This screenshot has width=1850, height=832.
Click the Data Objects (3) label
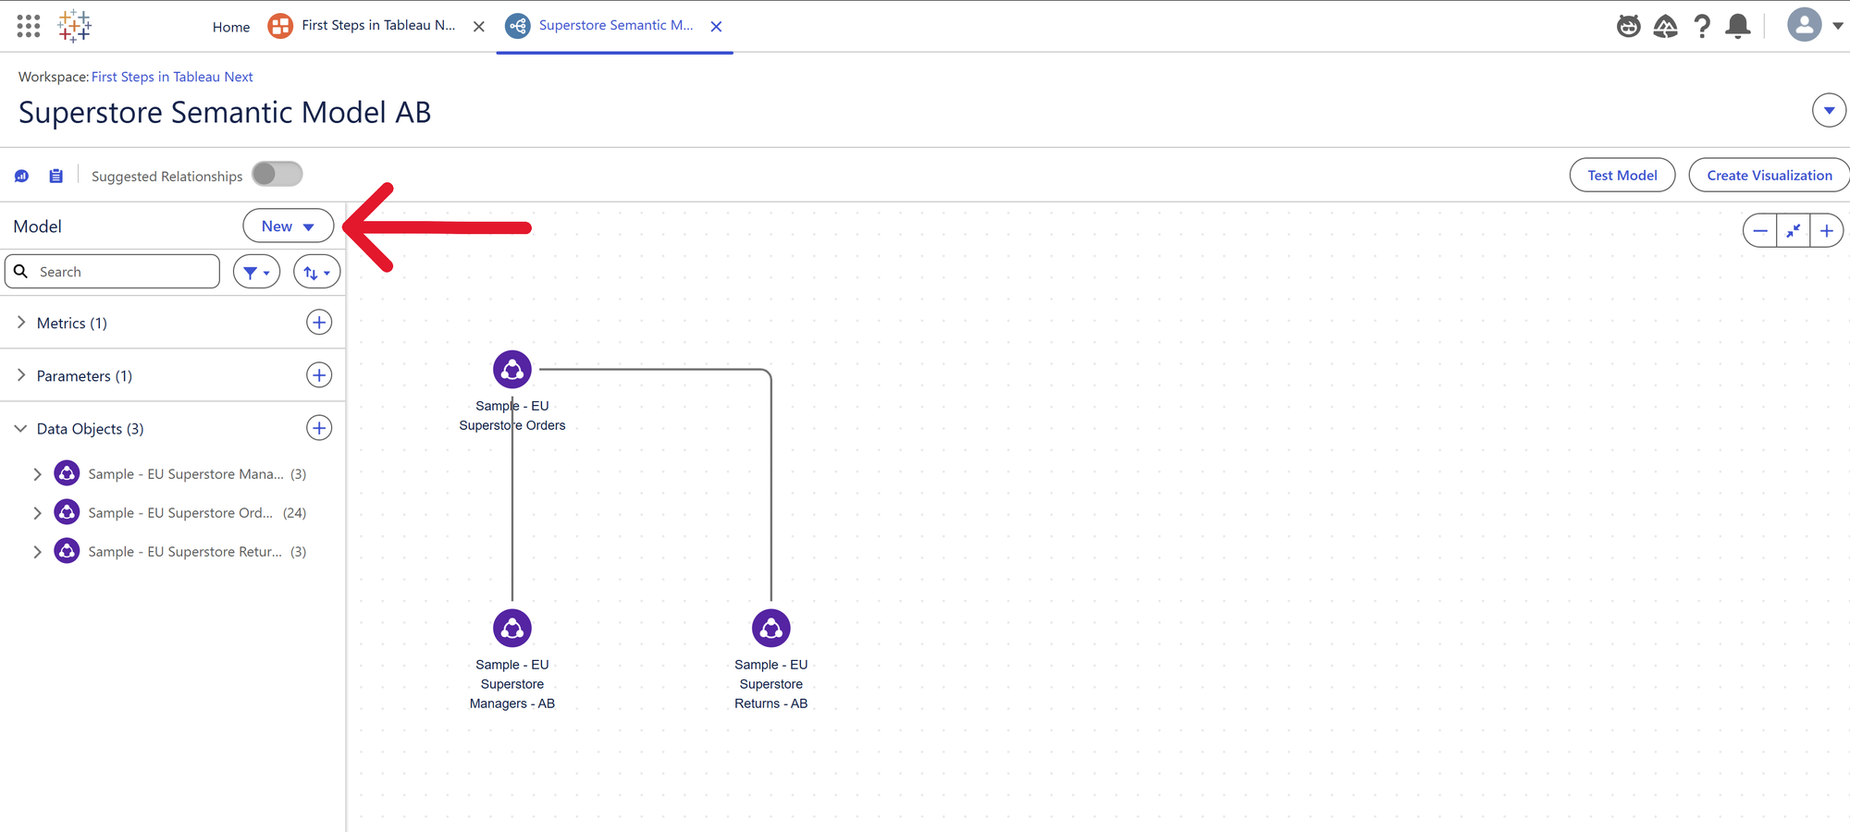pos(91,428)
